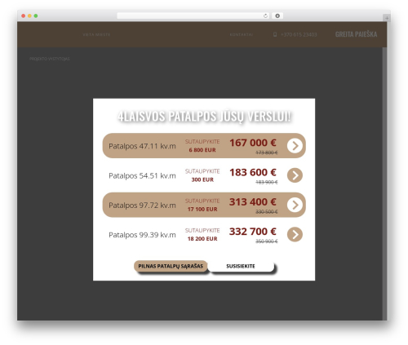Image resolution: width=408 pixels, height=345 pixels.
Task: Click the phone icon beside +370 615 23403
Action: 275,34
